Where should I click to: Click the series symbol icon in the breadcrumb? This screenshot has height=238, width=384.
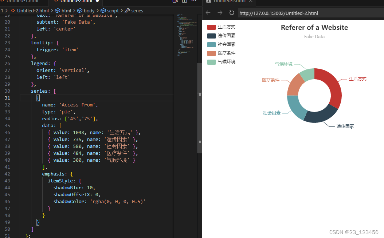point(128,11)
